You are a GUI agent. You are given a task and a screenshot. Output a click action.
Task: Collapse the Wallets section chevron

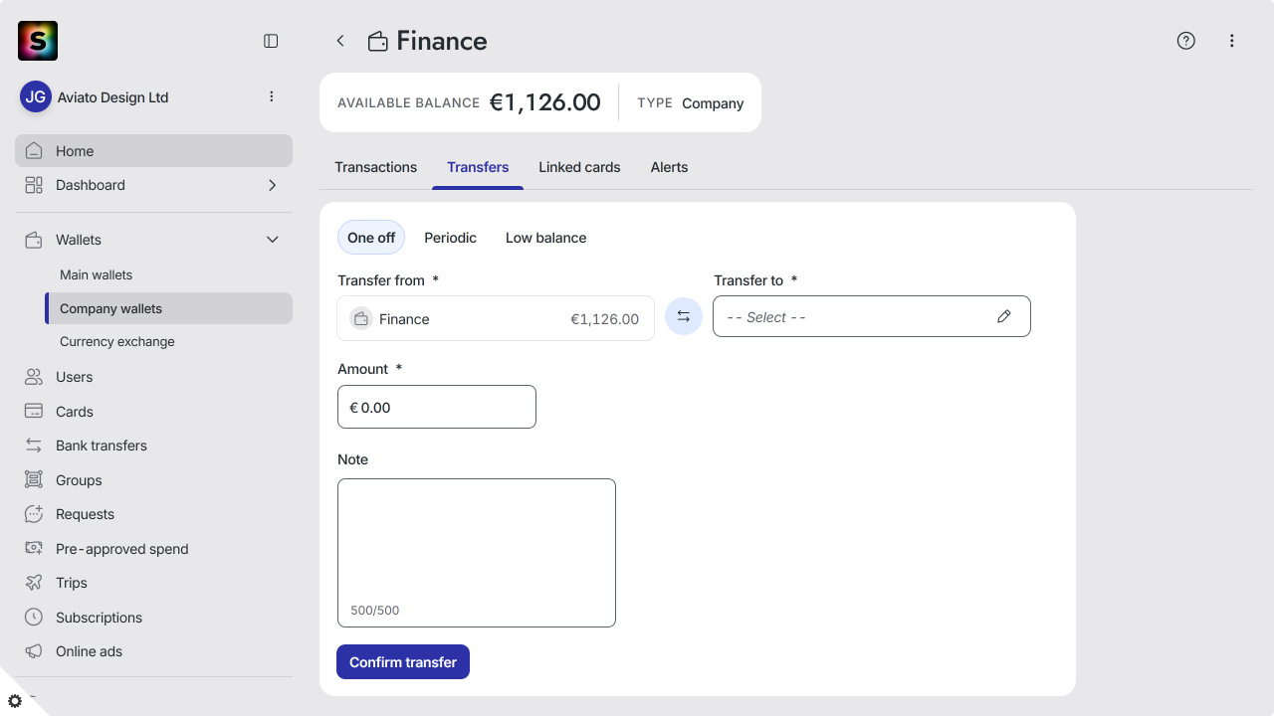273,240
